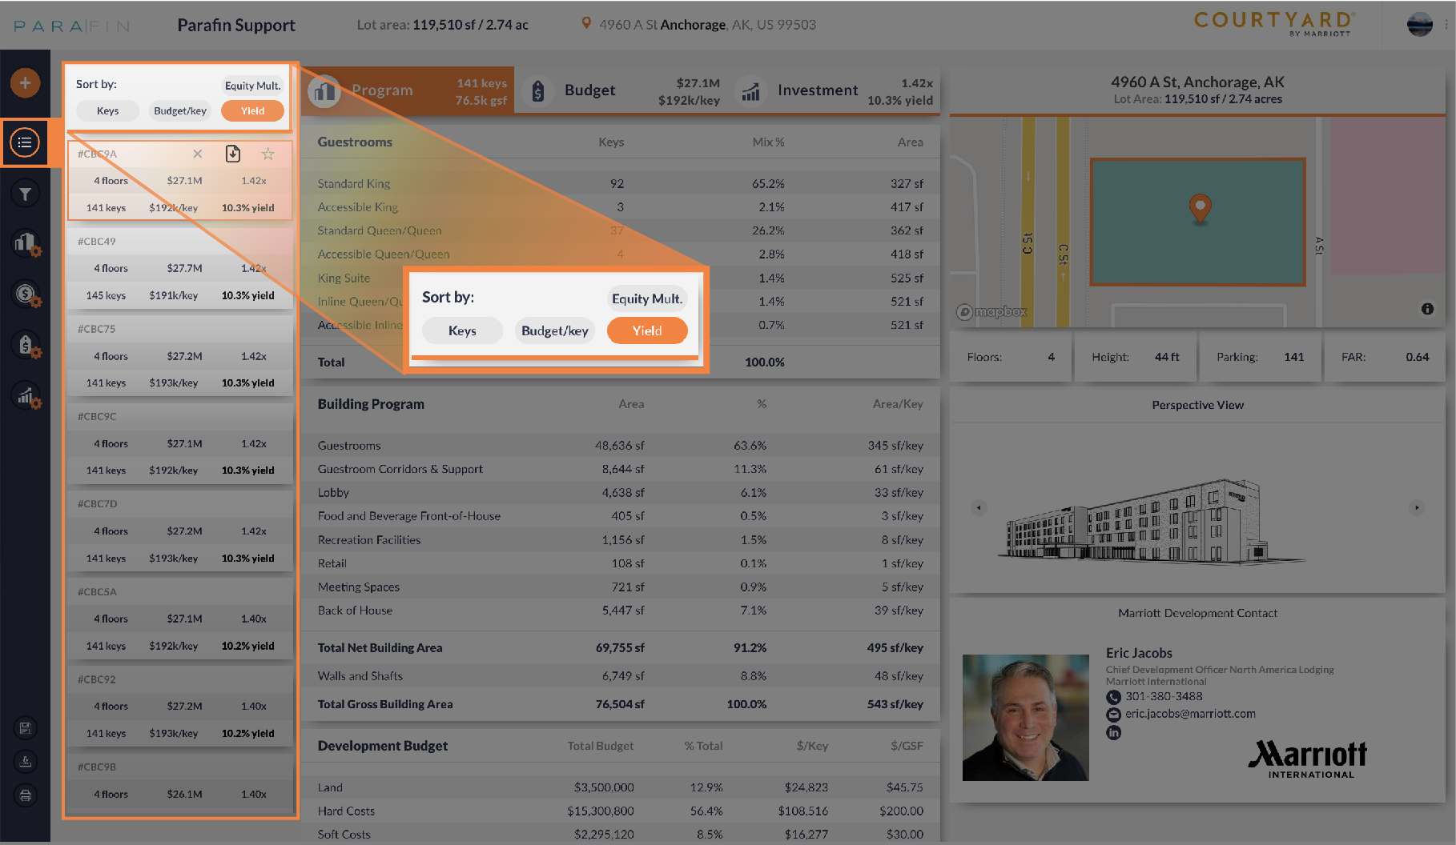Open the filter funnel icon in sidebar
This screenshot has height=845, width=1456.
[x=26, y=194]
